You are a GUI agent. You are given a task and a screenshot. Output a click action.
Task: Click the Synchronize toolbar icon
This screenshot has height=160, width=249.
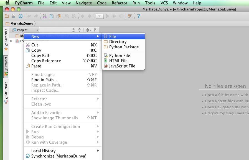pyautogui.click(x=21, y=16)
